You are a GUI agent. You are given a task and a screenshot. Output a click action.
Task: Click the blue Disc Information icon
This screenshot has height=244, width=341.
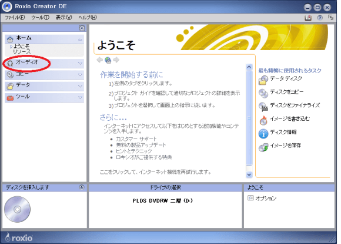point(263,134)
